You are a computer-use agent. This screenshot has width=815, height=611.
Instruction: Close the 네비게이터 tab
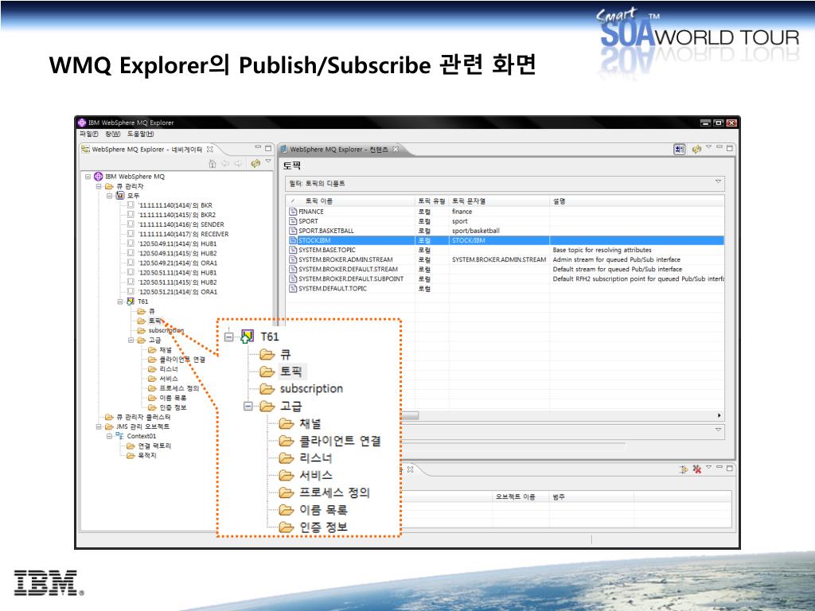(210, 149)
